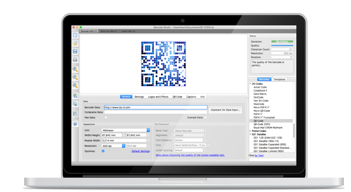
Task: Click the Filter 'by Text' link
Action: tap(259, 156)
